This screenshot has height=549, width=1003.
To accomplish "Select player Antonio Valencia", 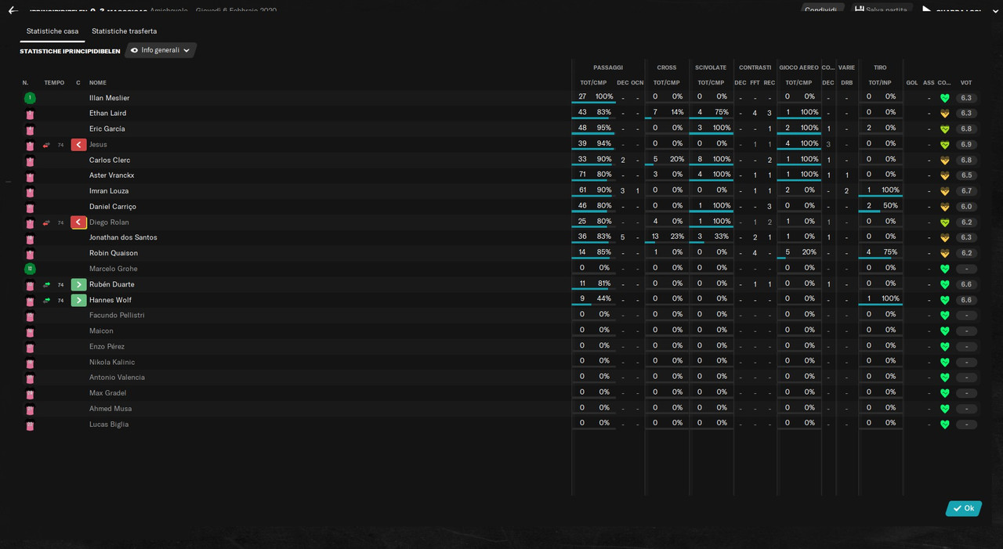I will click(117, 377).
